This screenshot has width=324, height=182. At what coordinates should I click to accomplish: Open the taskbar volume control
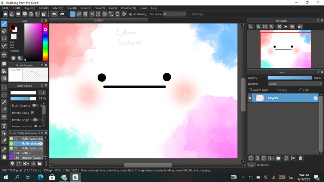[x=251, y=177]
